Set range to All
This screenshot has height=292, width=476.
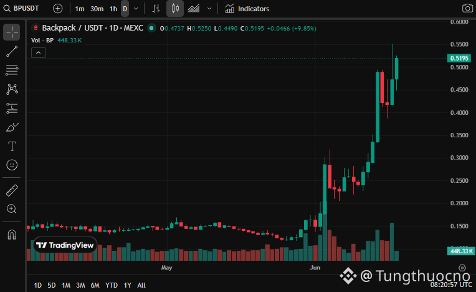pos(141,285)
